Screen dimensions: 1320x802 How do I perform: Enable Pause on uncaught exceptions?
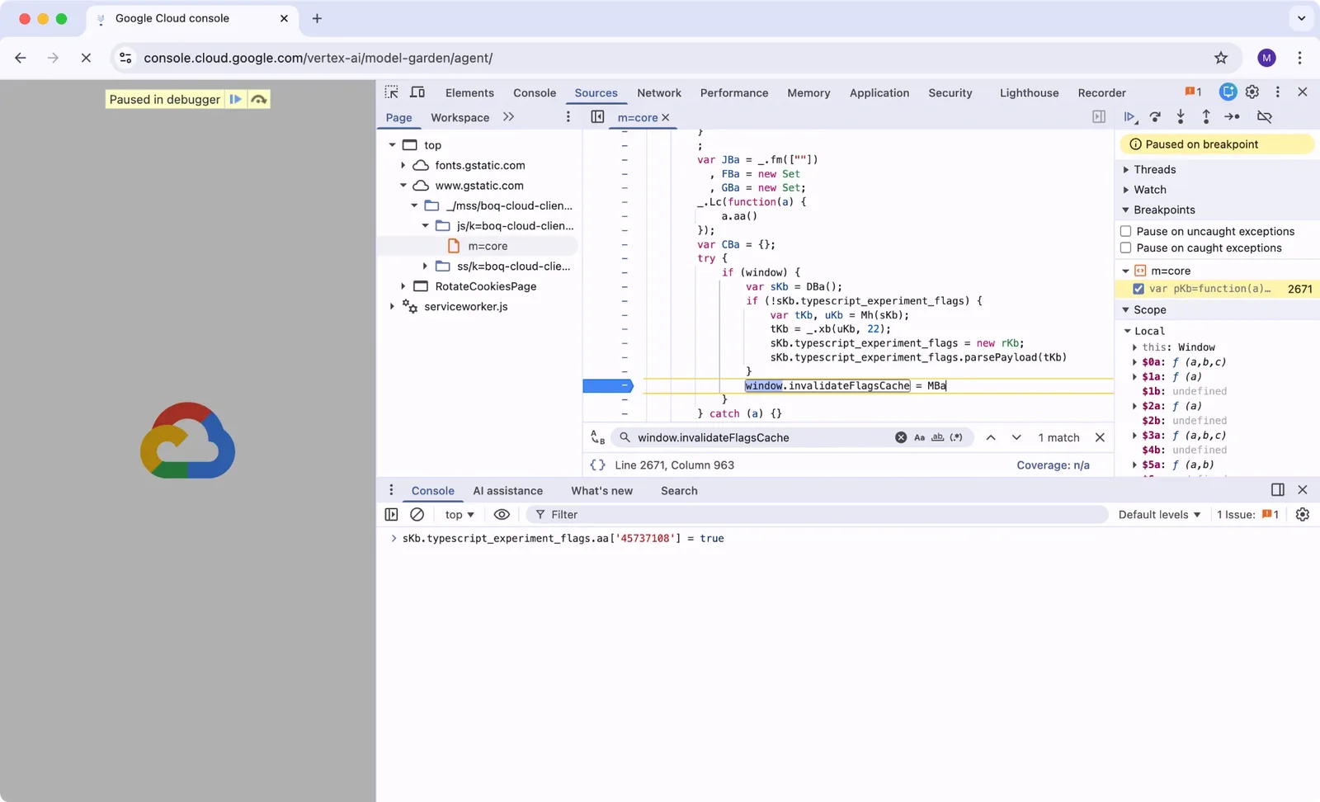coord(1125,231)
